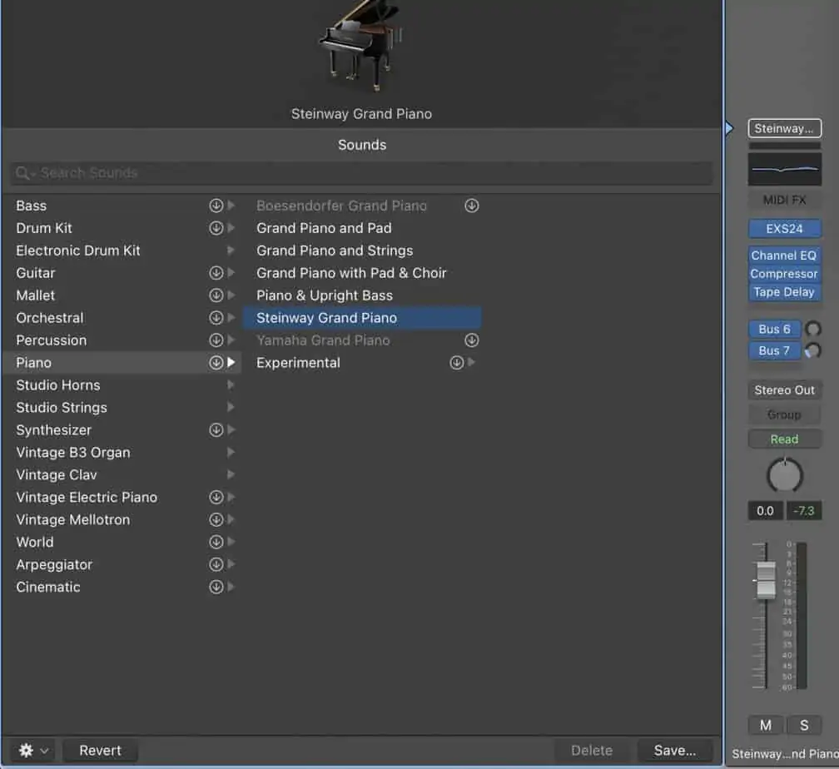
Task: Select the Grand Piano and Pad patch
Action: pyautogui.click(x=362, y=228)
